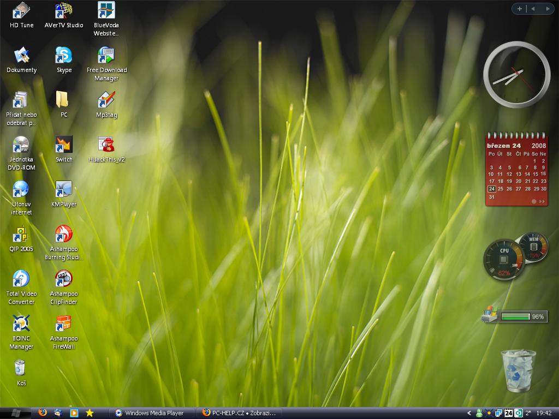Click the Firefox quick launch icon
The image size is (559, 419).
[x=43, y=413]
